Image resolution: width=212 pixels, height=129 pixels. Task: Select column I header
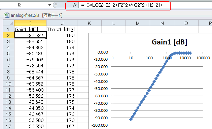click(x=30, y=23)
